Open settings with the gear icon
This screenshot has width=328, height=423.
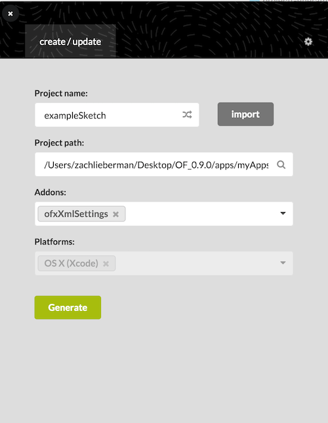click(308, 41)
